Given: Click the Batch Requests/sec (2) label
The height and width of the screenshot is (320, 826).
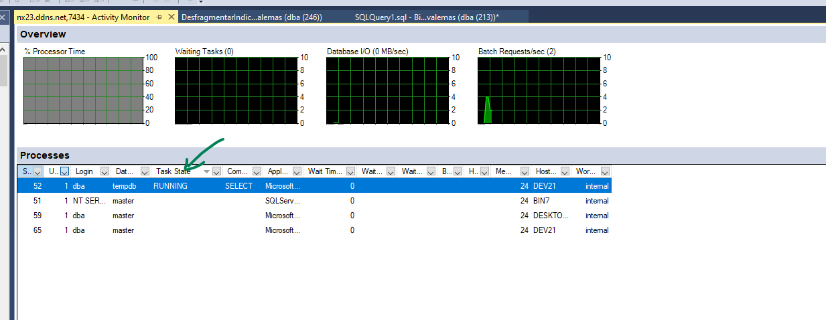Looking at the screenshot, I should coord(517,52).
